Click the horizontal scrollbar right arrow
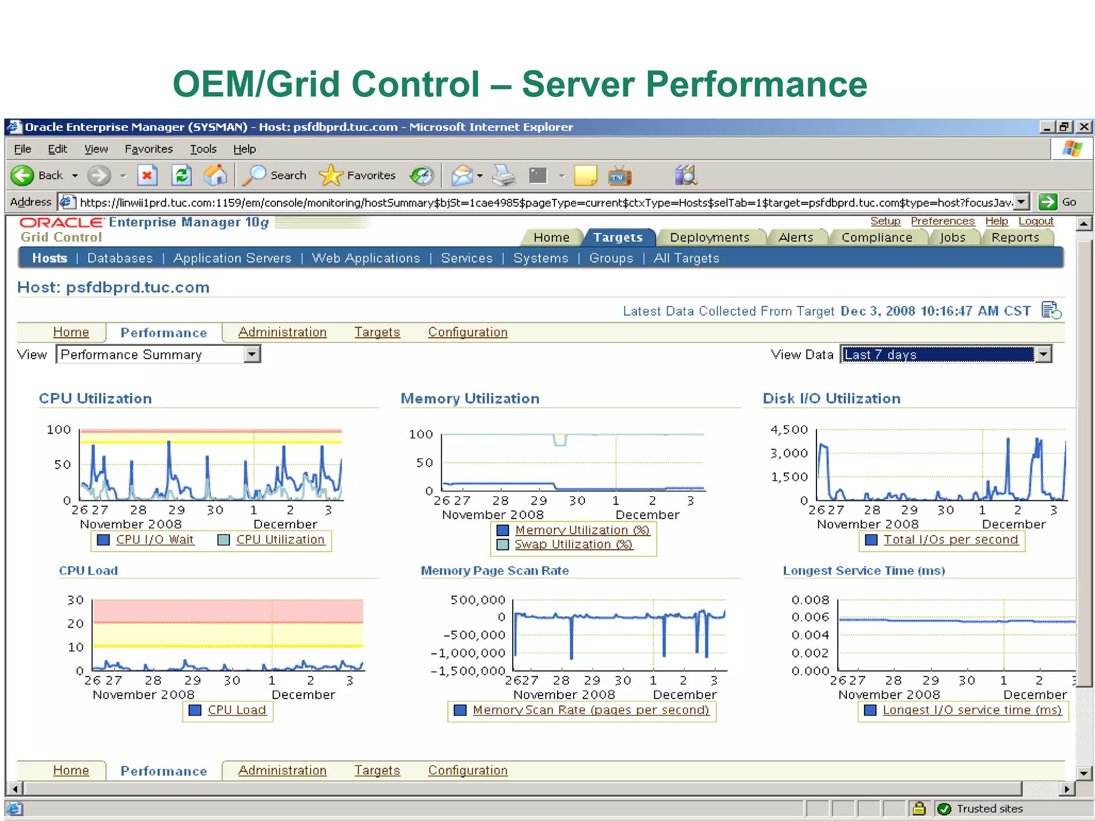The image size is (1095, 821). (1067, 789)
